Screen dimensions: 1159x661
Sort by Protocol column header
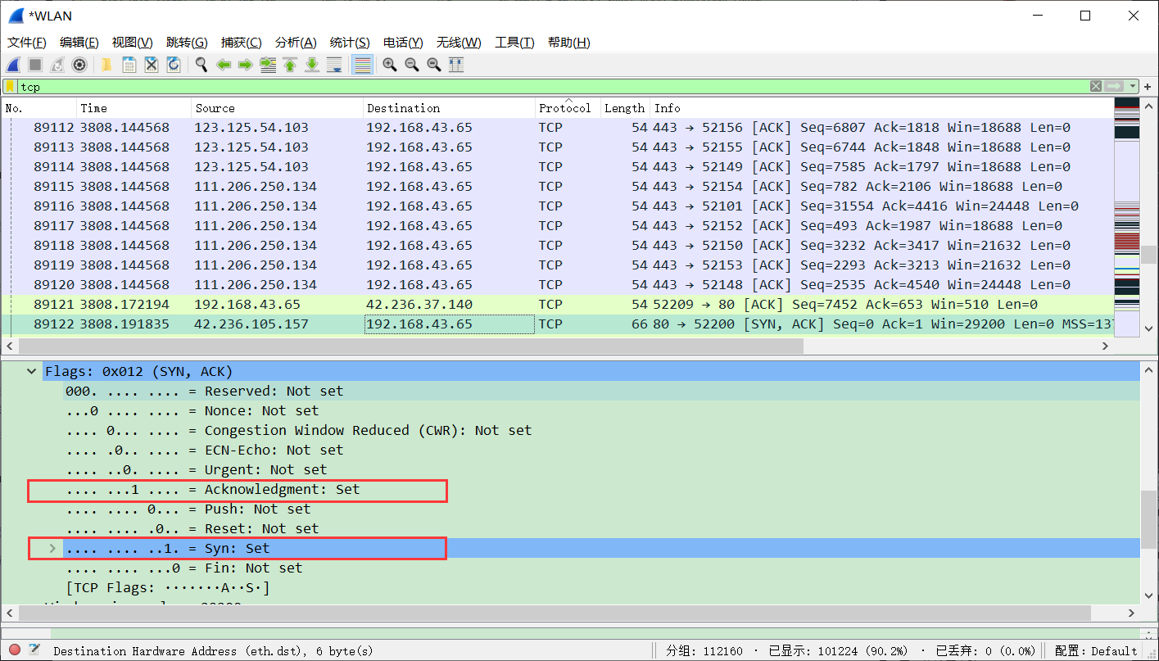(568, 108)
